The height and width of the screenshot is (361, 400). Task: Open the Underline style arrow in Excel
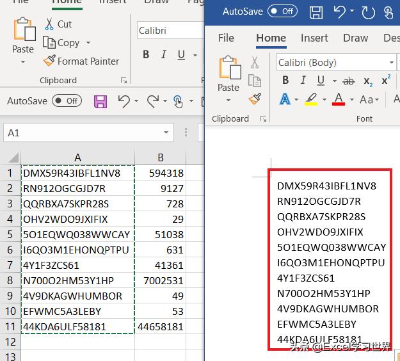(195, 55)
